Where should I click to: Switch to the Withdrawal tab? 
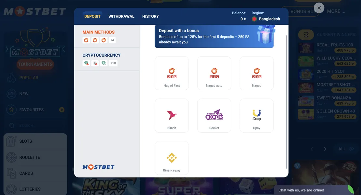(121, 16)
